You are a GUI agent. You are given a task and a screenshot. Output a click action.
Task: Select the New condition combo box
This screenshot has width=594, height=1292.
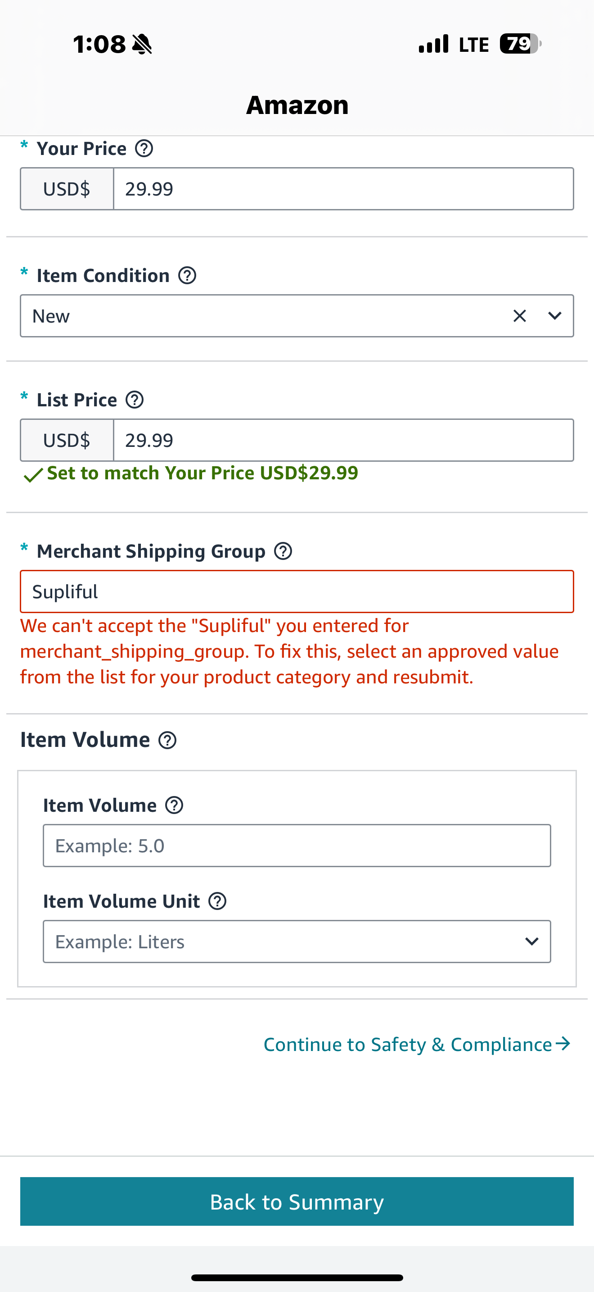coord(297,316)
